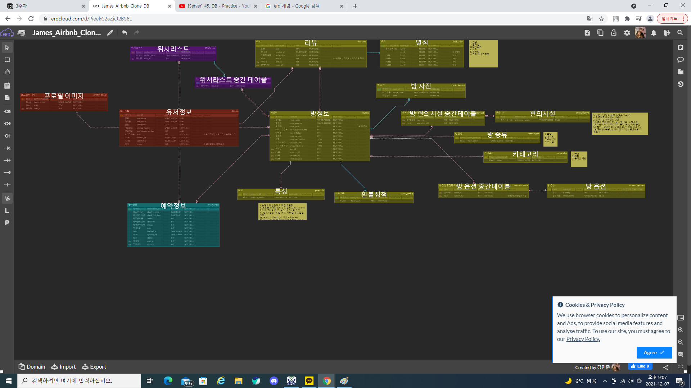Open the settings gear in top bar
The width and height of the screenshot is (691, 388).
pos(627,33)
